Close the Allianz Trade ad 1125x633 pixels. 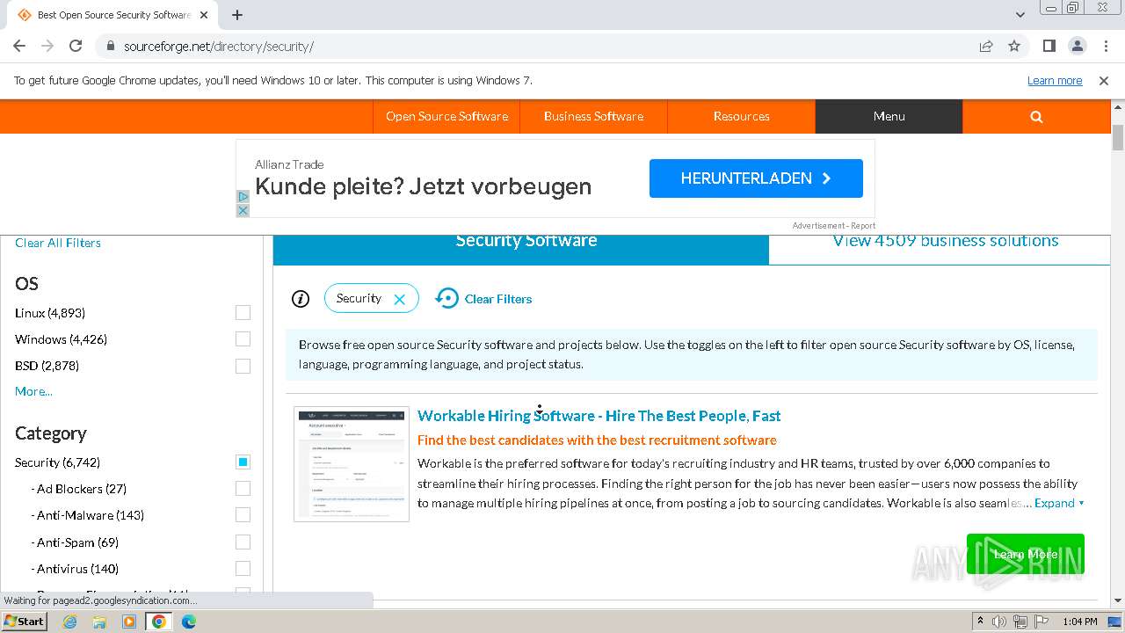coord(243,211)
